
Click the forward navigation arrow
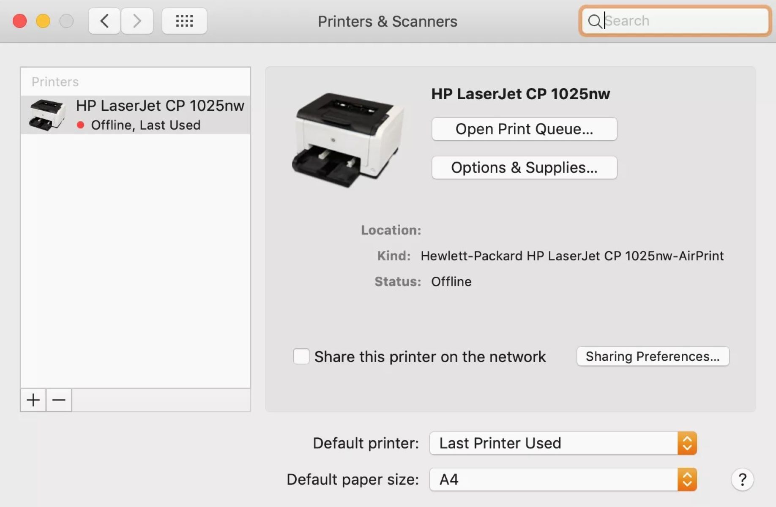[137, 21]
